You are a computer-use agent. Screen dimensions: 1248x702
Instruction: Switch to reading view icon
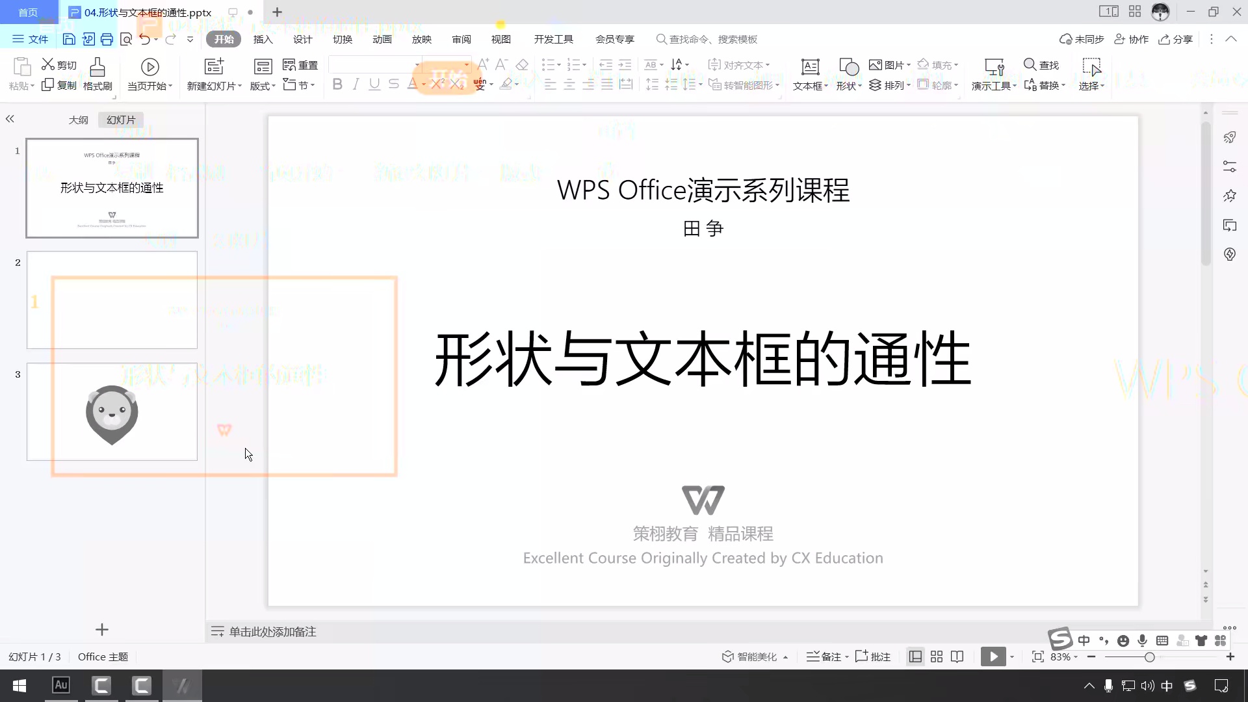(957, 656)
